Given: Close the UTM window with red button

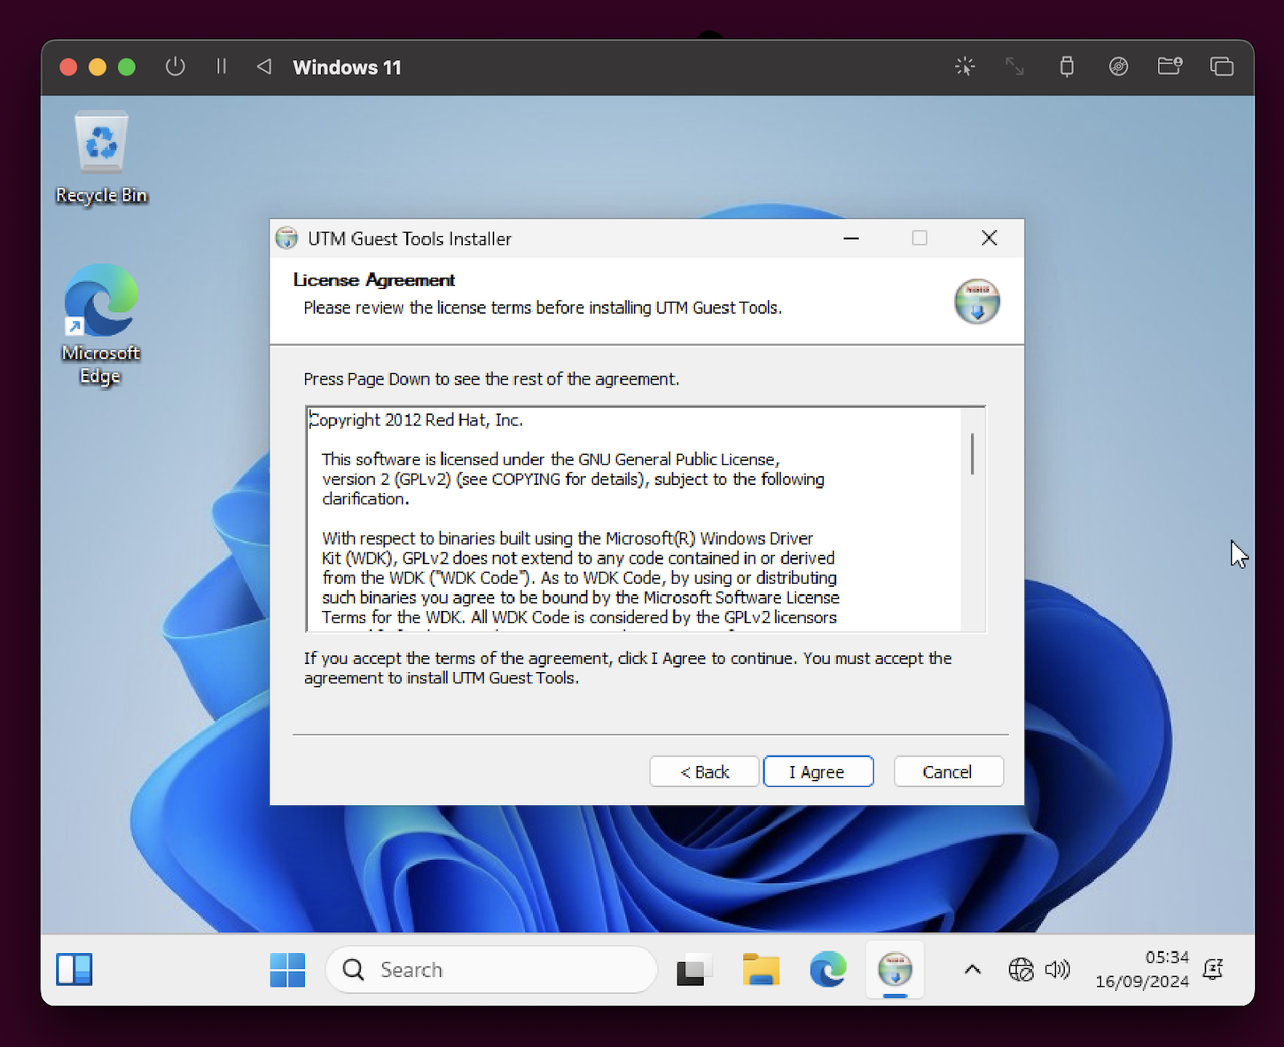Looking at the screenshot, I should point(68,67).
